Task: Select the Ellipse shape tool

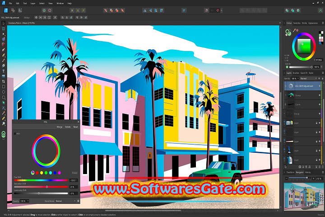Action: pos(3,92)
